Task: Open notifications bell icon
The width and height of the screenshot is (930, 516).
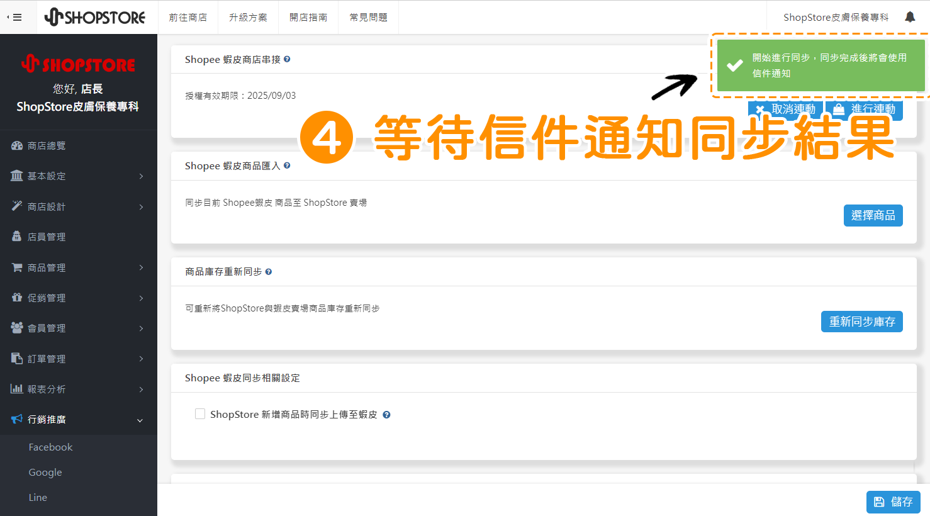Action: pyautogui.click(x=910, y=17)
